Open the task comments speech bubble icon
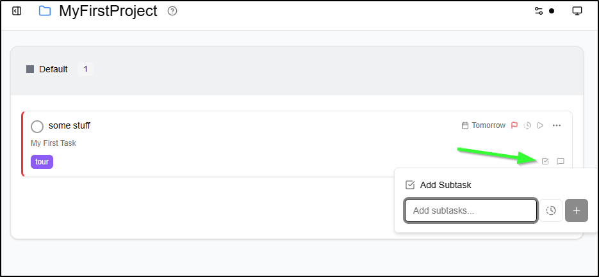The height and width of the screenshot is (277, 599). (x=561, y=161)
